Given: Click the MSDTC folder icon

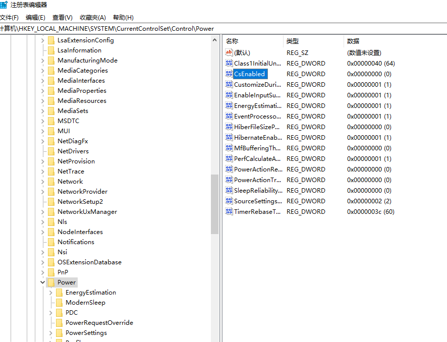Looking at the screenshot, I should (x=51, y=121).
